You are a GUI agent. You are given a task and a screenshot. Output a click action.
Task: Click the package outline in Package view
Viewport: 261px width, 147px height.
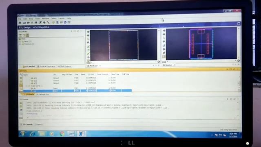(x=123, y=45)
